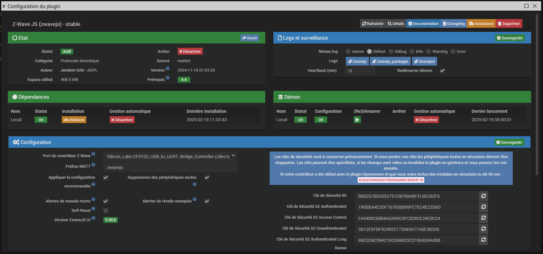543x254 pixels.
Task: Click Relancer to reinstall dependencies
Action: [x=74, y=120]
